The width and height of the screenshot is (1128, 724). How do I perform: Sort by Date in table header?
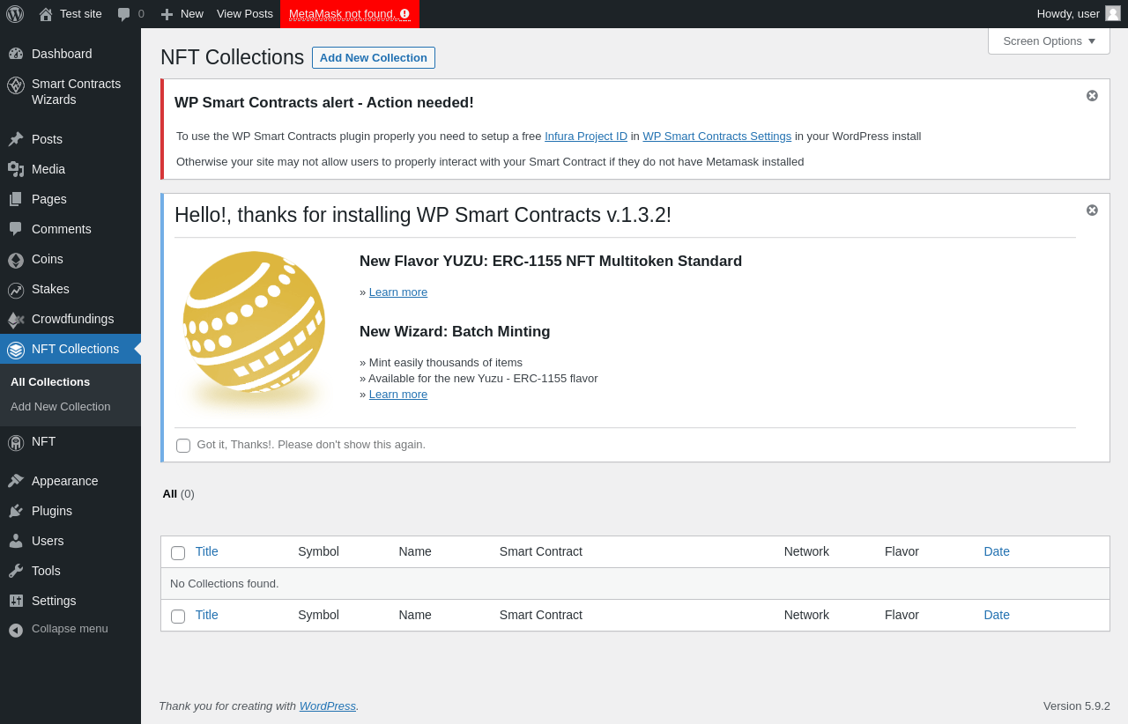tap(997, 551)
